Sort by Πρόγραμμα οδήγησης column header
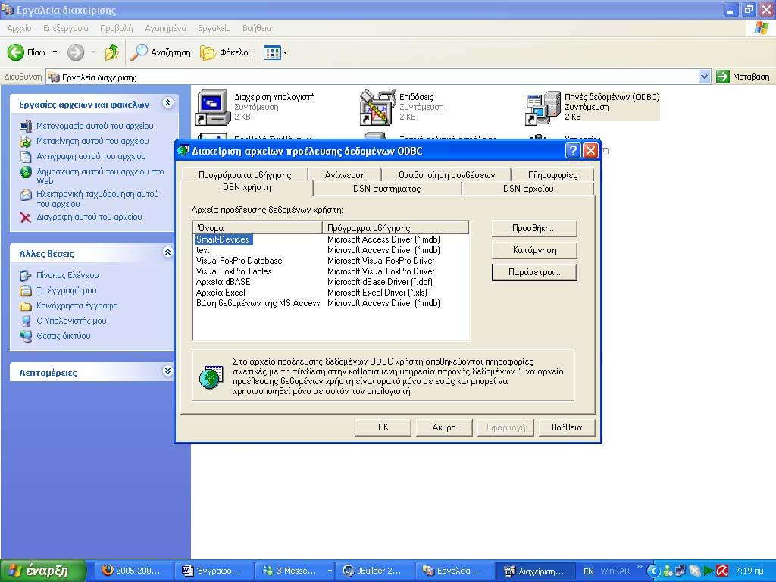The width and height of the screenshot is (776, 582). pyautogui.click(x=395, y=227)
